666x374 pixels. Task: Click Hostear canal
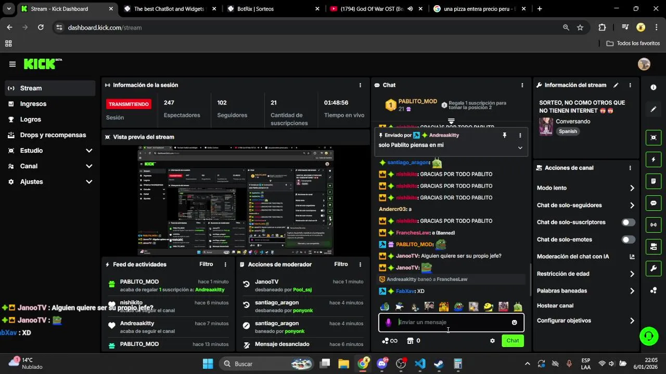pos(555,306)
